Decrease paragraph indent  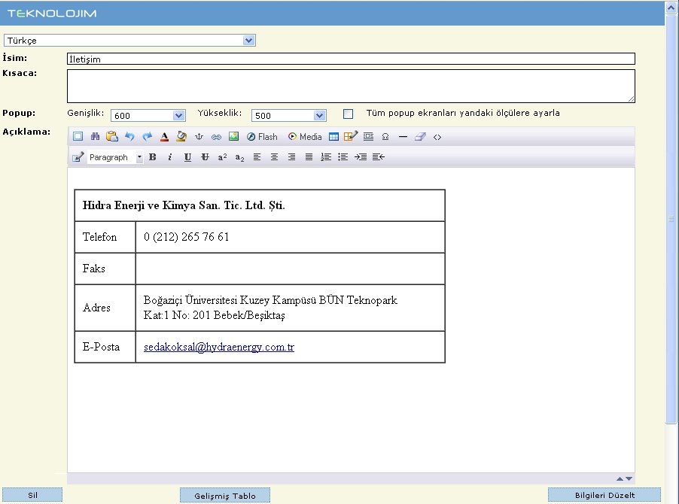379,157
